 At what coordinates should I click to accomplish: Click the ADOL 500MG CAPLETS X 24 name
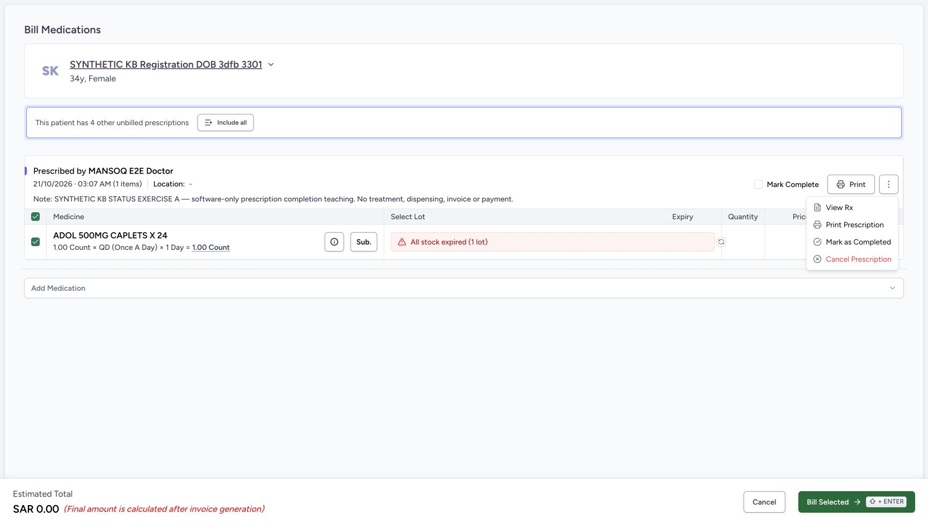pyautogui.click(x=110, y=235)
